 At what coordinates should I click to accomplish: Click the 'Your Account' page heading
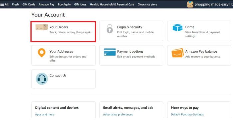click(48, 15)
